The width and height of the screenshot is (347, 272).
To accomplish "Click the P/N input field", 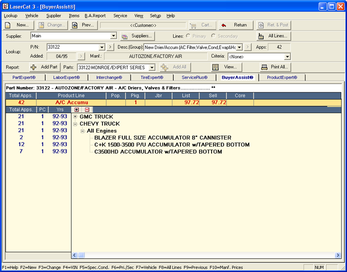I will (72, 47).
